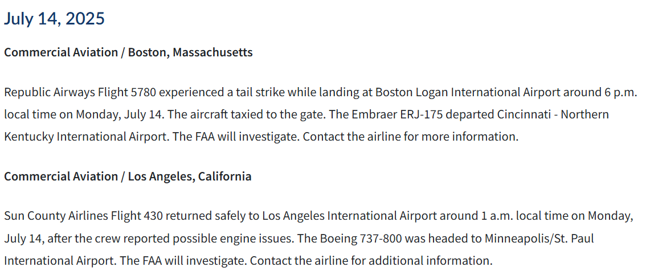Click the Los Angeles, California section heading
Image resolution: width=650 pixels, height=271 pixels.
(128, 176)
